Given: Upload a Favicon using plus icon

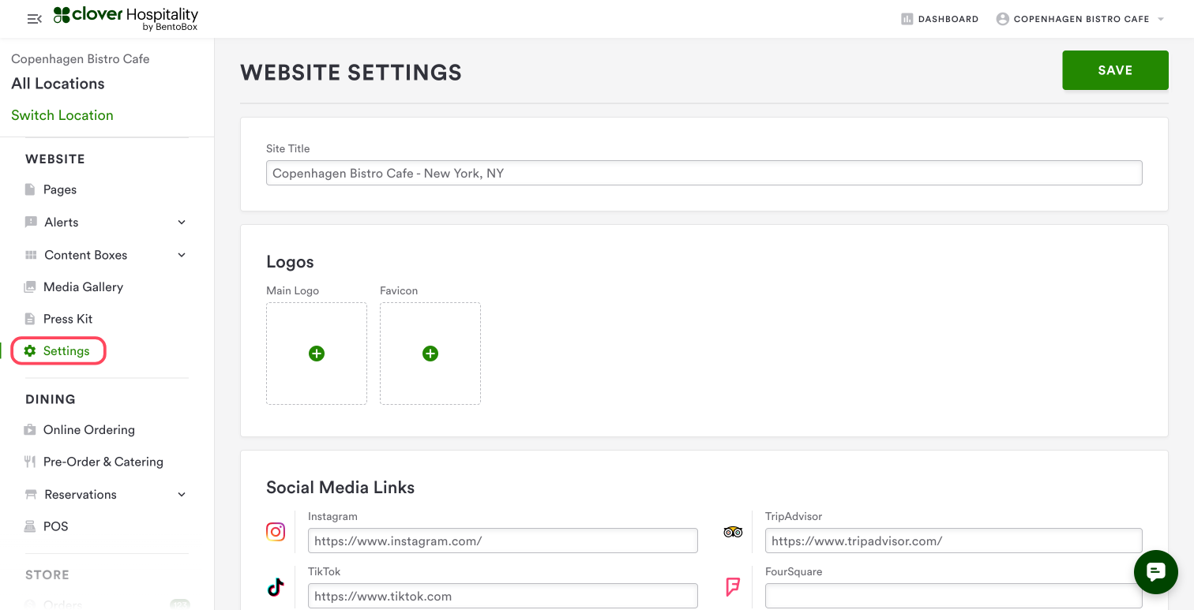Looking at the screenshot, I should [430, 354].
